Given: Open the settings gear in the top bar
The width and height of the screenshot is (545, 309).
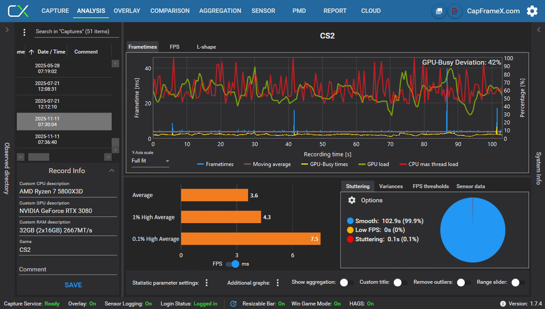Looking at the screenshot, I should (x=532, y=11).
